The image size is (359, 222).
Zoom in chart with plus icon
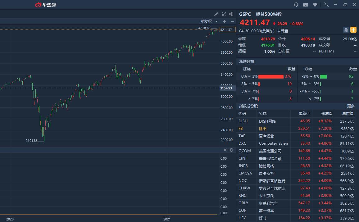click(224, 21)
